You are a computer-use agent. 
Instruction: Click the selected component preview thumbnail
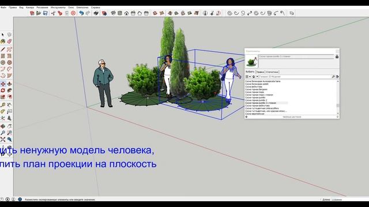(251, 62)
